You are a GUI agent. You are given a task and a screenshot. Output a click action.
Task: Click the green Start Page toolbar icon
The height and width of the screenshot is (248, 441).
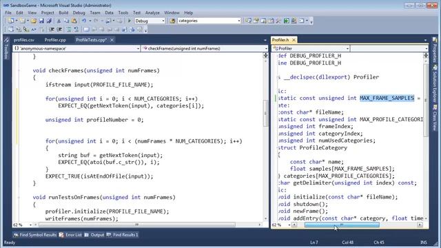click(287, 21)
